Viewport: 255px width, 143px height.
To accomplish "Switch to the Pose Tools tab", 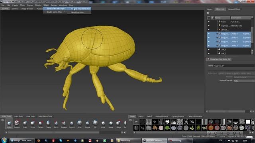I will 30,116.
